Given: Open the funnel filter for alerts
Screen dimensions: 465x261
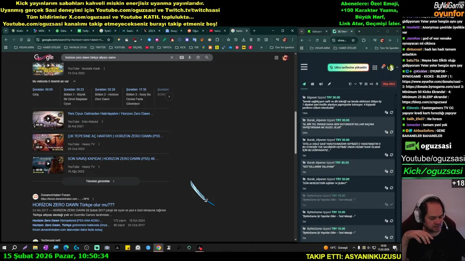Looking at the screenshot, I should (x=361, y=84).
